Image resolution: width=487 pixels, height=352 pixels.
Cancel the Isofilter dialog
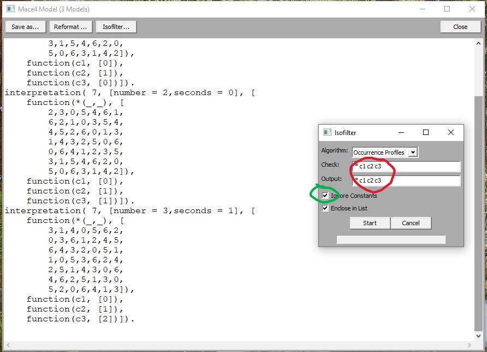pyautogui.click(x=411, y=223)
